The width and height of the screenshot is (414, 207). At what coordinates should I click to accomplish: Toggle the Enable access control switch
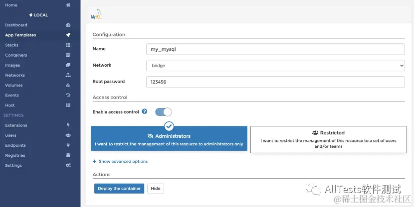coord(164,112)
